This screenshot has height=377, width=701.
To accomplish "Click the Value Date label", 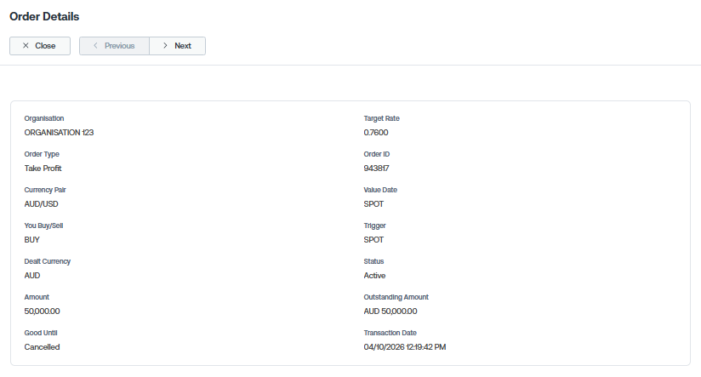I will [x=380, y=190].
